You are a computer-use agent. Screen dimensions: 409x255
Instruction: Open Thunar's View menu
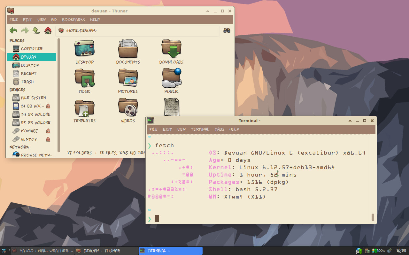(42, 20)
